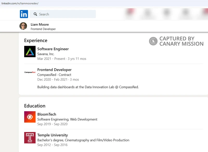The image size is (208, 152).
Task: Click the LinkedIn logo in the top bar
Action: point(24,14)
